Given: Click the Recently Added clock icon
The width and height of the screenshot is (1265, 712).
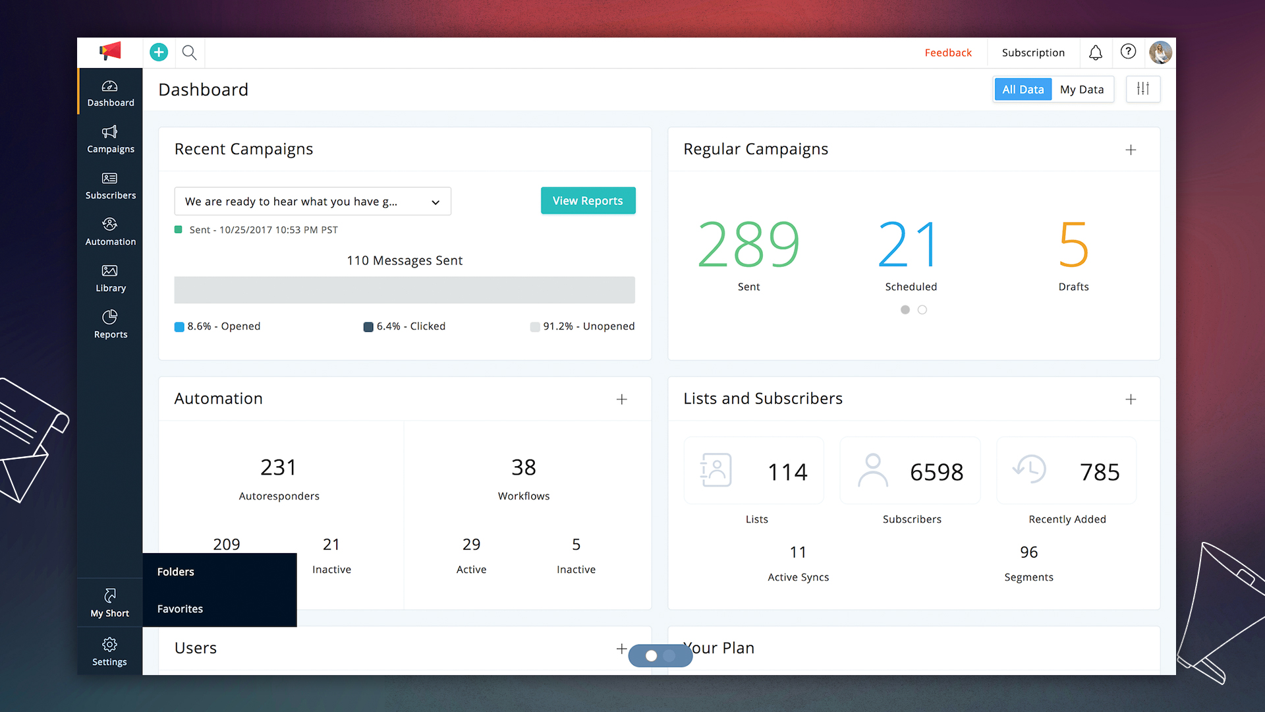Looking at the screenshot, I should [x=1029, y=469].
